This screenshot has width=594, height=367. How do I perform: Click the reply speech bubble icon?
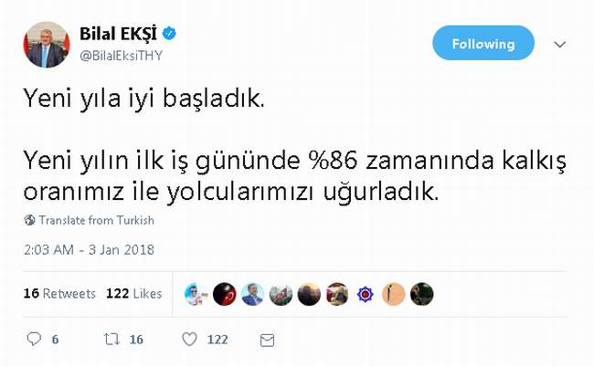point(34,339)
